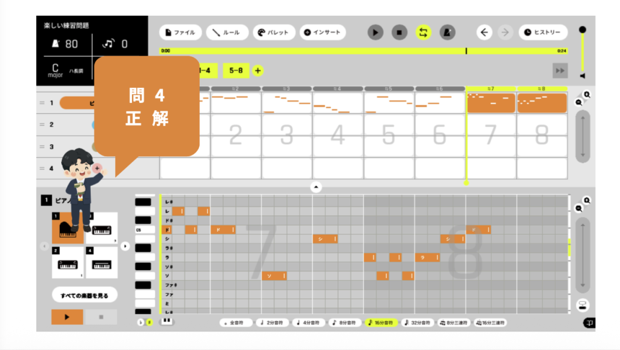Select the ルール ruler tool
Image resolution: width=620 pixels, height=350 pixels.
[226, 32]
